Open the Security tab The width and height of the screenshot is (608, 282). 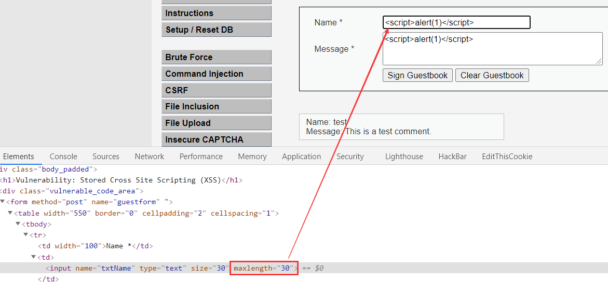tap(350, 157)
